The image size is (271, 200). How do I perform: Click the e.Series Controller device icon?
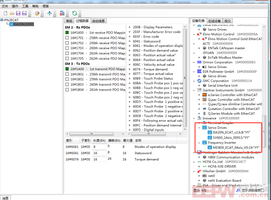point(205,95)
